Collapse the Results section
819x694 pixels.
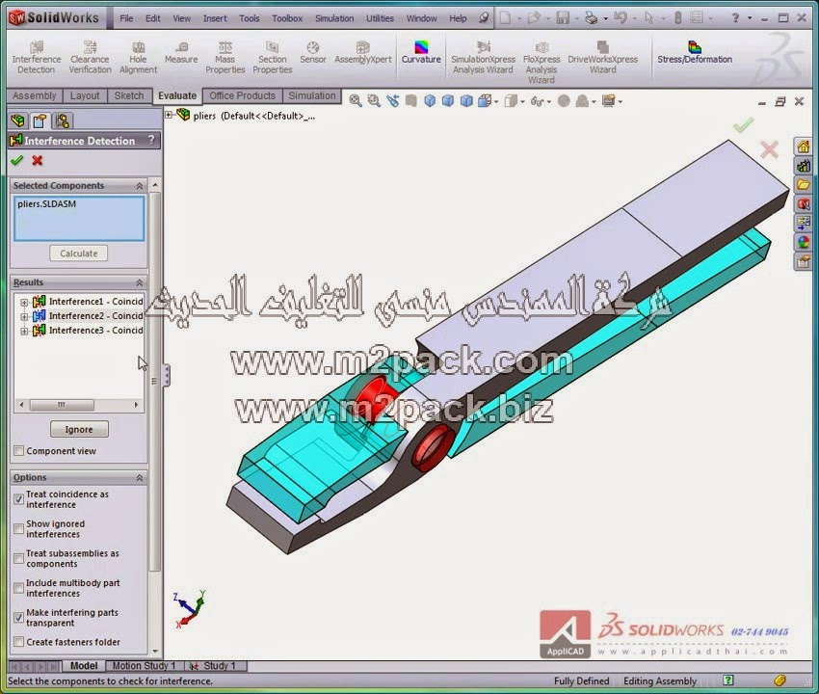coord(140,282)
